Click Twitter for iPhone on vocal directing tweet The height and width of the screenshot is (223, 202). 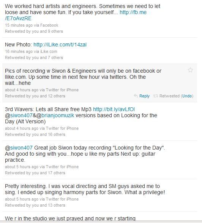(62, 199)
